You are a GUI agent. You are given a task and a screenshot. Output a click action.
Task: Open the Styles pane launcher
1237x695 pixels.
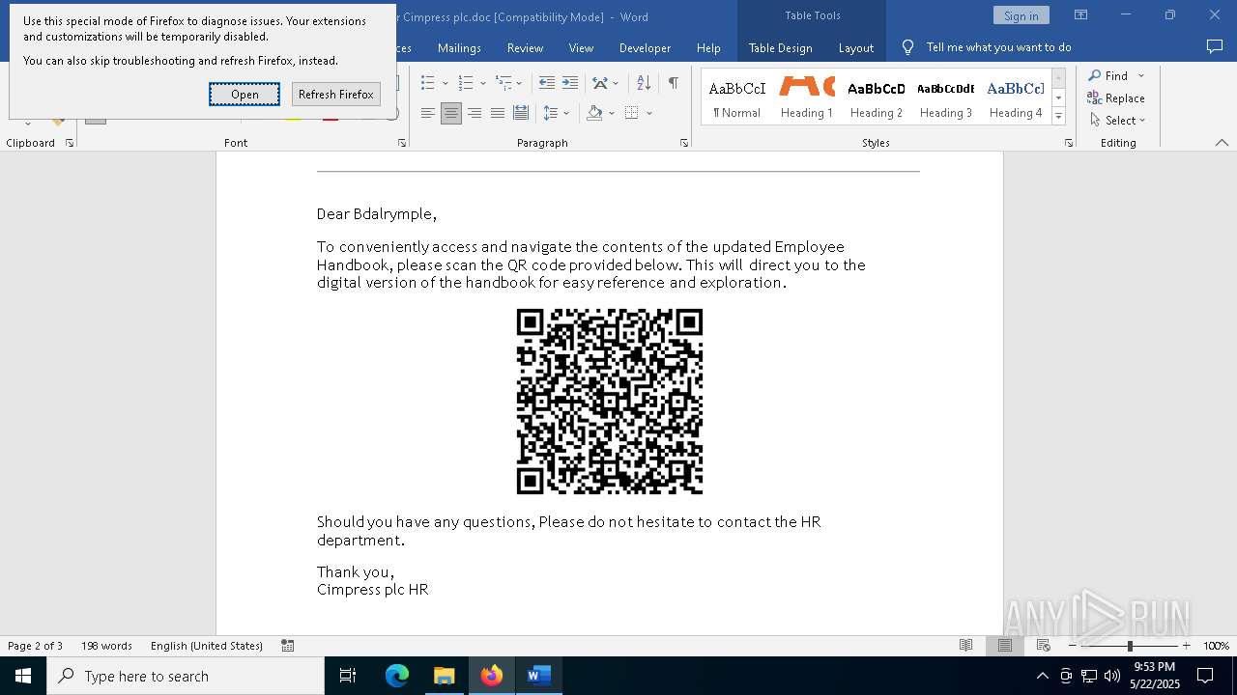click(1068, 143)
